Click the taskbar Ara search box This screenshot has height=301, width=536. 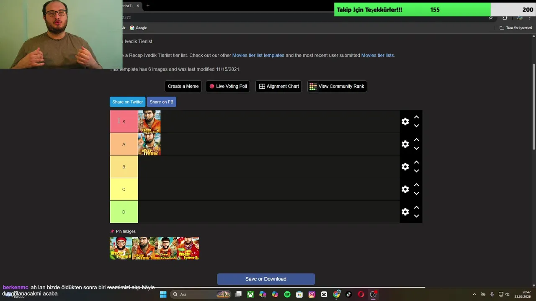pos(201,294)
